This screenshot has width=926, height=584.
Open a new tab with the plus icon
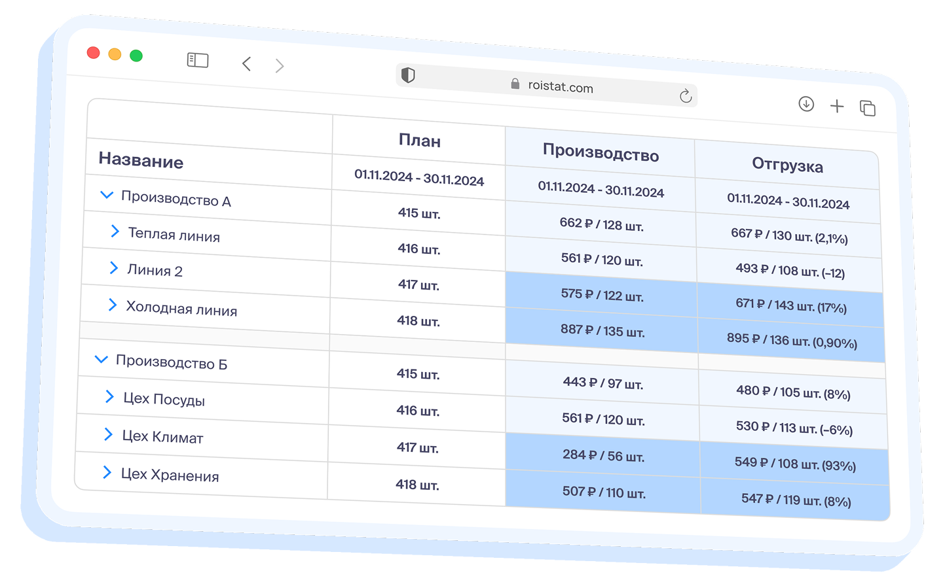(x=837, y=106)
